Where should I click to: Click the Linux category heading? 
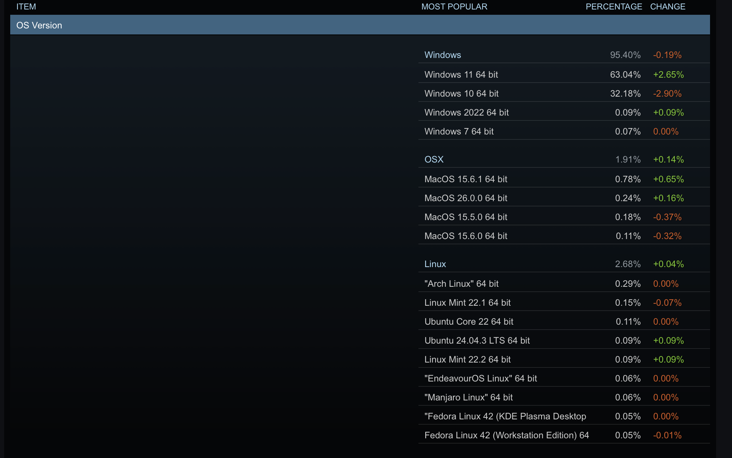coord(435,264)
